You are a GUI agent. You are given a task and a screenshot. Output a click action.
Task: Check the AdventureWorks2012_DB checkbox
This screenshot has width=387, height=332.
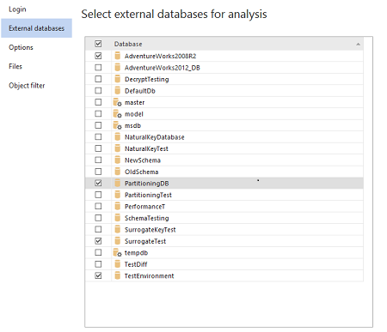[98, 68]
